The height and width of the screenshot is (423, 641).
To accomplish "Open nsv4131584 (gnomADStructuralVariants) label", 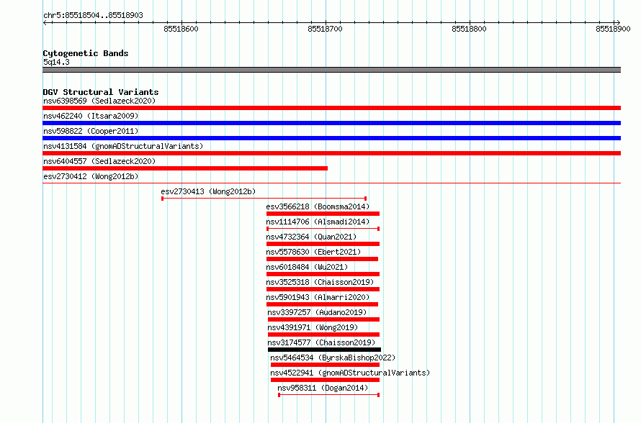I will [x=123, y=146].
